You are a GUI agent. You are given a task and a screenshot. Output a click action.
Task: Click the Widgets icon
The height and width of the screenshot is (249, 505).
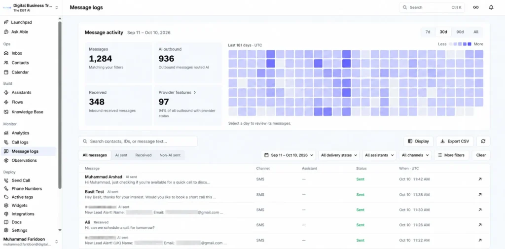click(x=6, y=206)
